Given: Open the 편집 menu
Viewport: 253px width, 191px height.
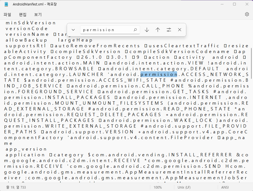Looking at the screenshot, I should (x=23, y=14).
